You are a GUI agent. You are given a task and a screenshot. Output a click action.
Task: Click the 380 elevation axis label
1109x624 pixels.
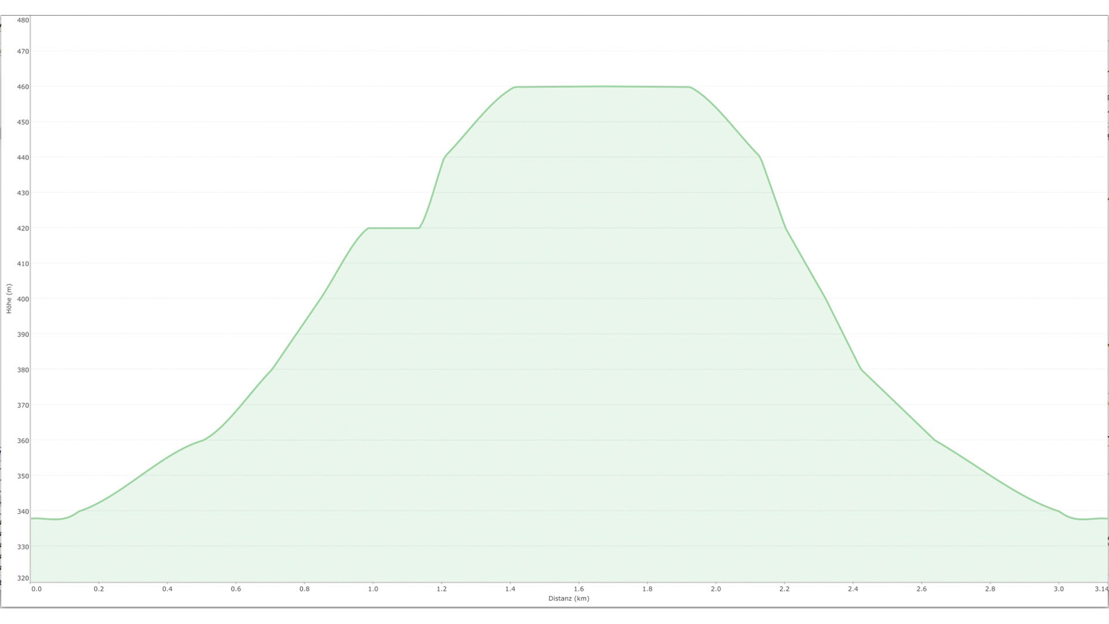pos(23,370)
